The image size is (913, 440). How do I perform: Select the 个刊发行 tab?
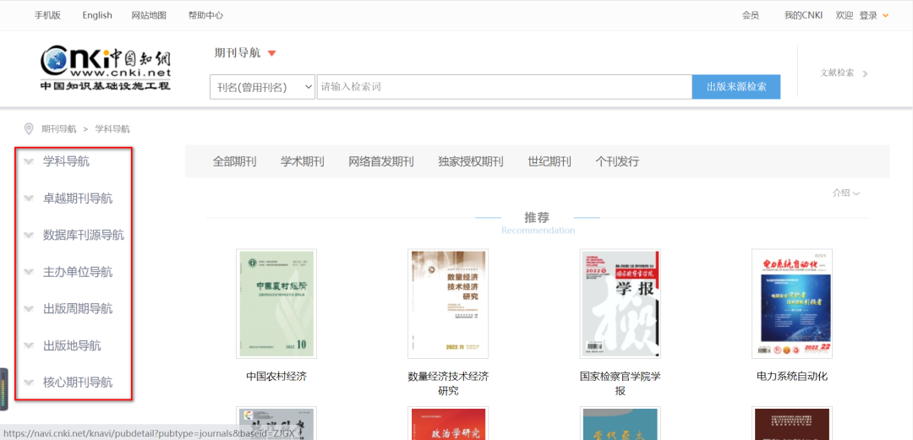617,162
